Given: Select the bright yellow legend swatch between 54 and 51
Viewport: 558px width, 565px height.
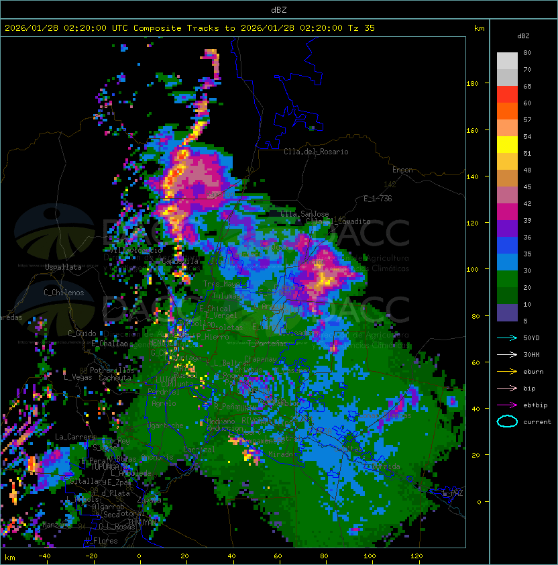Looking at the screenshot, I should pyautogui.click(x=507, y=145).
